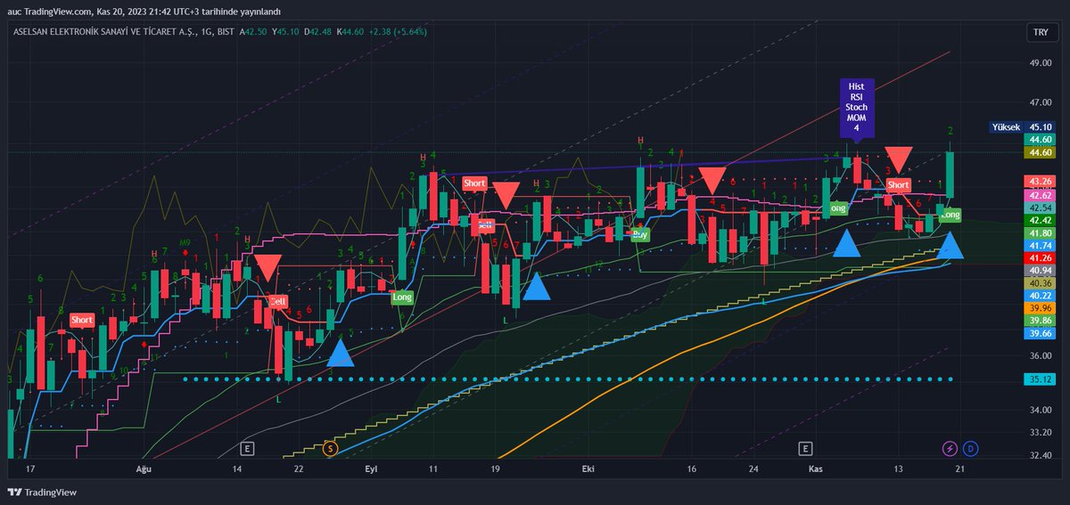
Task: Open the orange S split marker
Action: coord(331,448)
